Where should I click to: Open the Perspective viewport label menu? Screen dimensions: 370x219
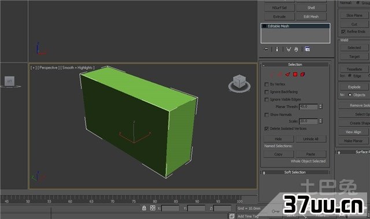(x=49, y=68)
